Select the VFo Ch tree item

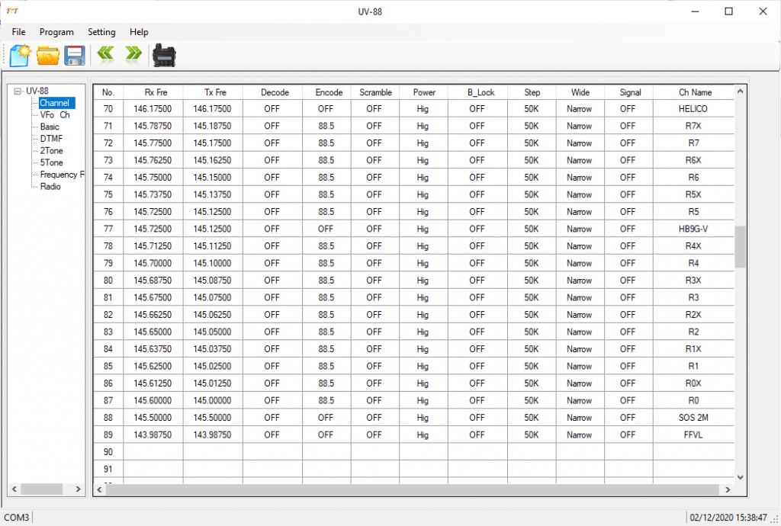coord(55,115)
